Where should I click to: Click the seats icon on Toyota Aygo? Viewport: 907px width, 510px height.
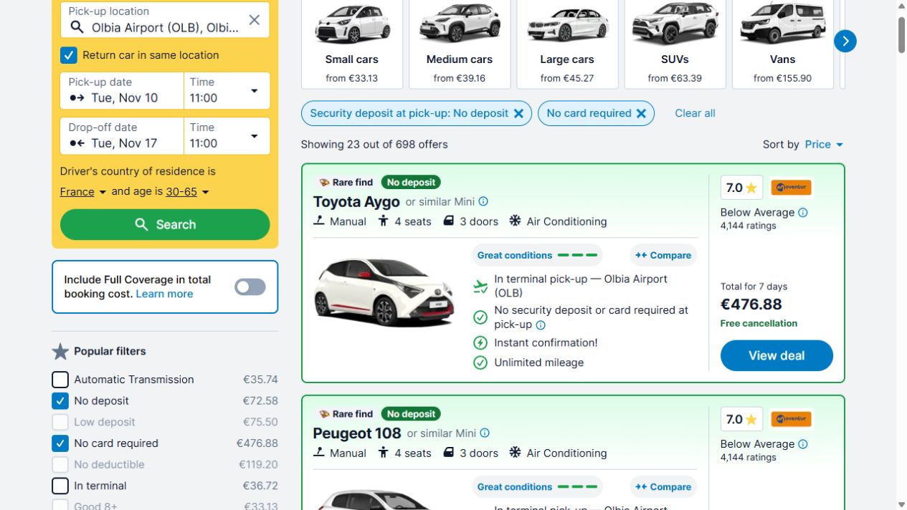click(x=384, y=221)
